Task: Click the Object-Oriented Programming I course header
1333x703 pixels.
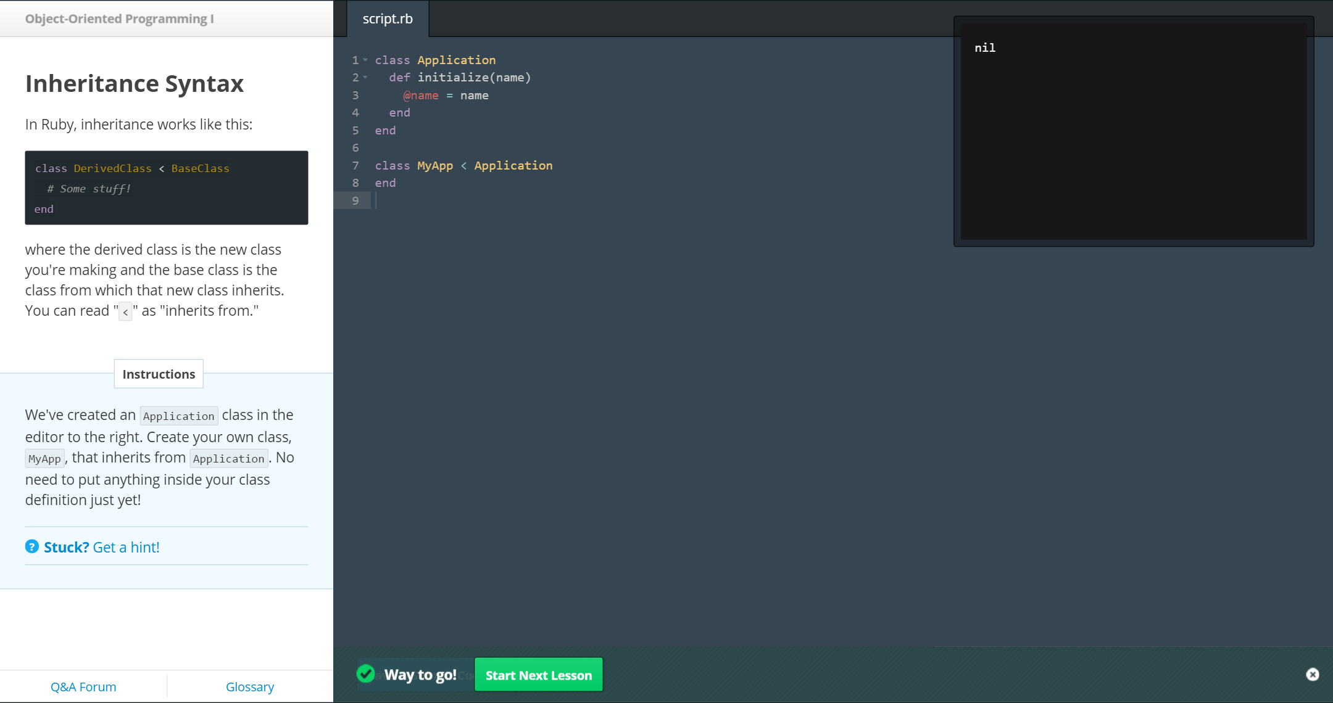Action: [120, 18]
